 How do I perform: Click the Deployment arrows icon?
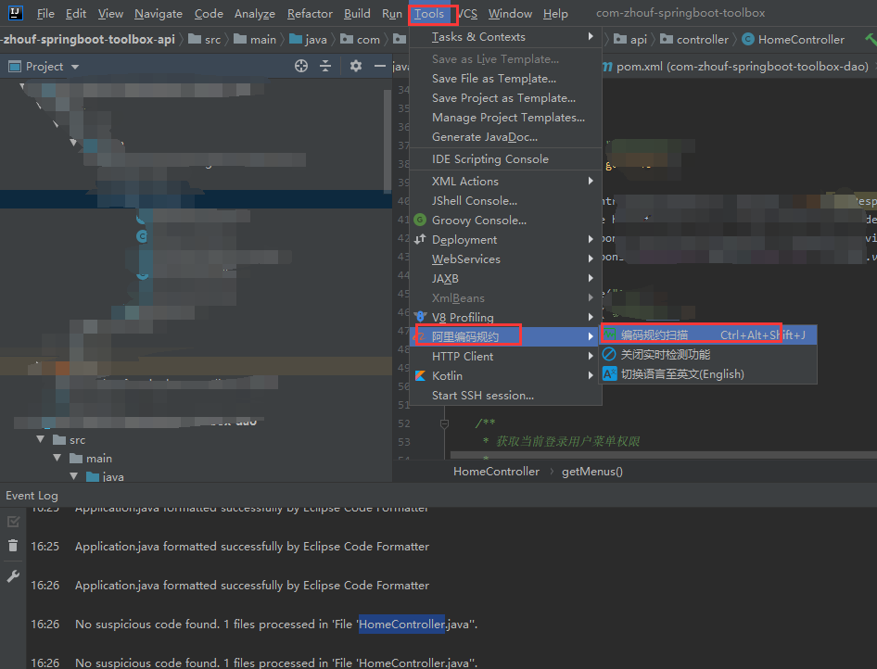coord(420,239)
